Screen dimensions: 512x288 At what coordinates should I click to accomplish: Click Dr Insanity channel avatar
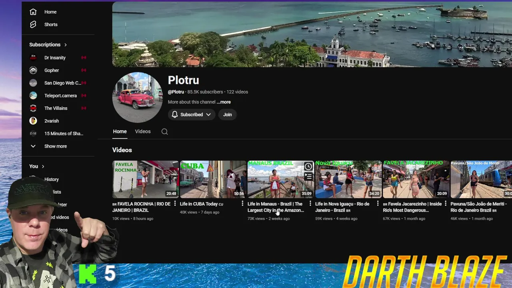(x=33, y=58)
